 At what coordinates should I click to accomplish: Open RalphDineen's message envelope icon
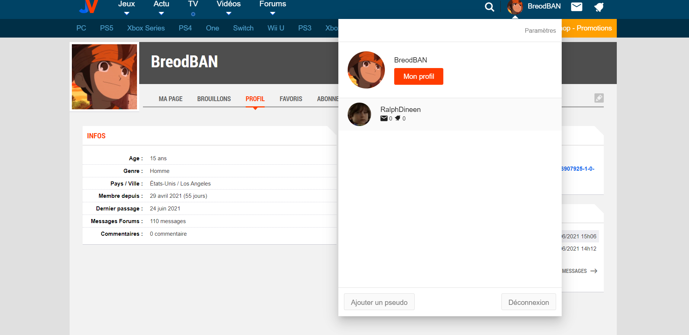(384, 119)
